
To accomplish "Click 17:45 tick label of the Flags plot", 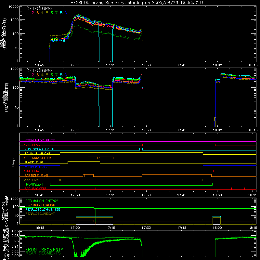I will 182,195.
